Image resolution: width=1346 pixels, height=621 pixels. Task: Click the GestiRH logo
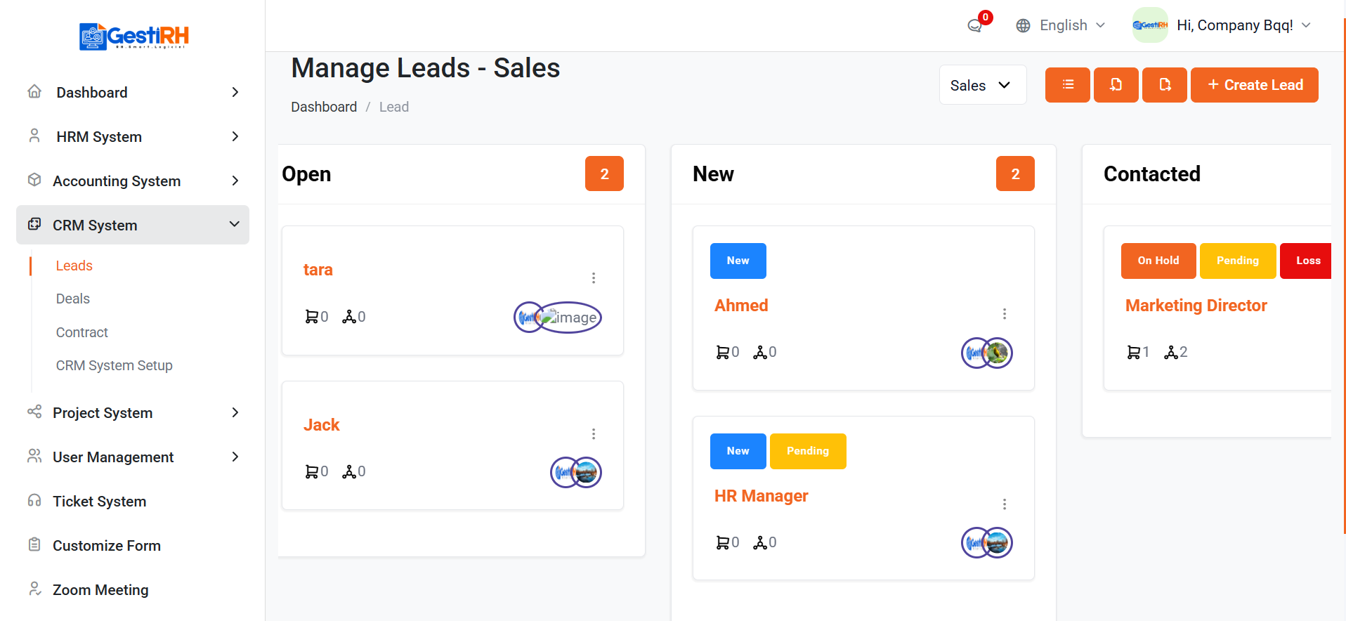tap(133, 36)
